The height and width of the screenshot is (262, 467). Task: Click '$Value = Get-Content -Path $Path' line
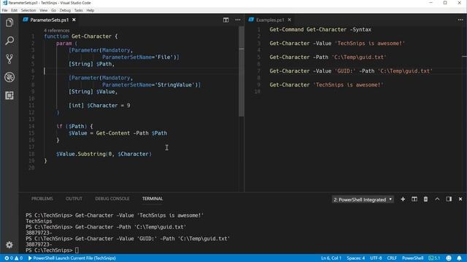coord(118,133)
